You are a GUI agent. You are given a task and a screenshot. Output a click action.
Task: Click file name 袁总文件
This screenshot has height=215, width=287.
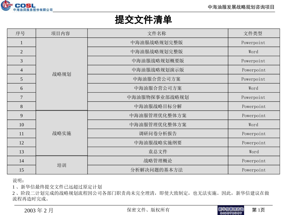point(158,152)
